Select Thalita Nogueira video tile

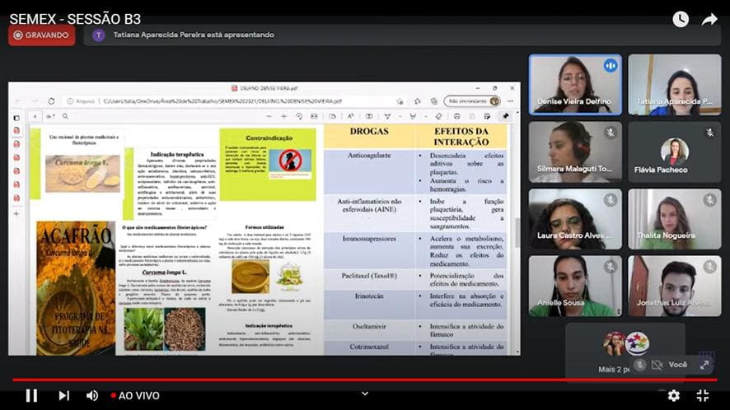[675, 219]
